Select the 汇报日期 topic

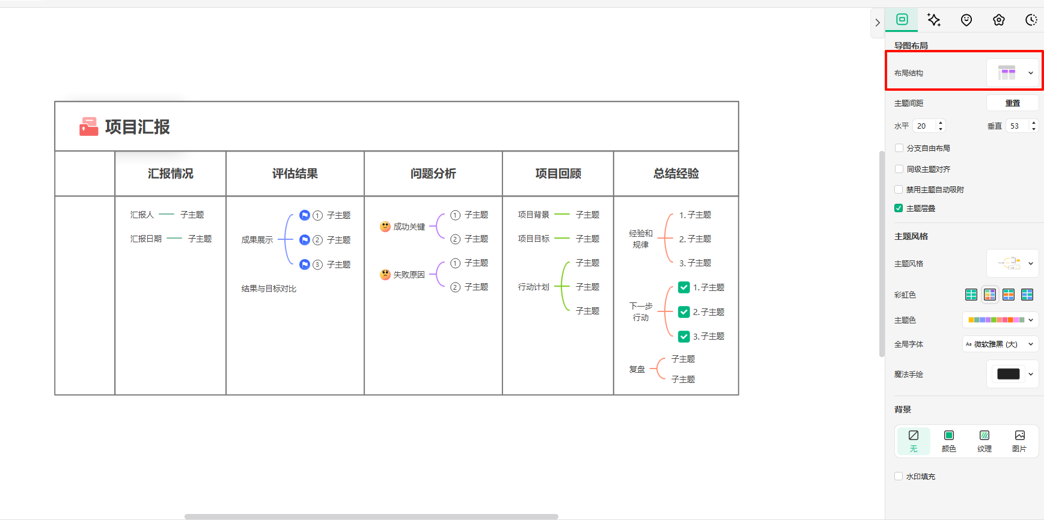(x=146, y=239)
